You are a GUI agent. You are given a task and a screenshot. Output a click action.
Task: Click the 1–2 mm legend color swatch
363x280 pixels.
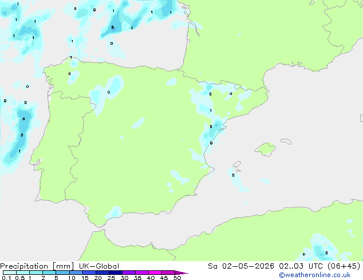click(36, 273)
